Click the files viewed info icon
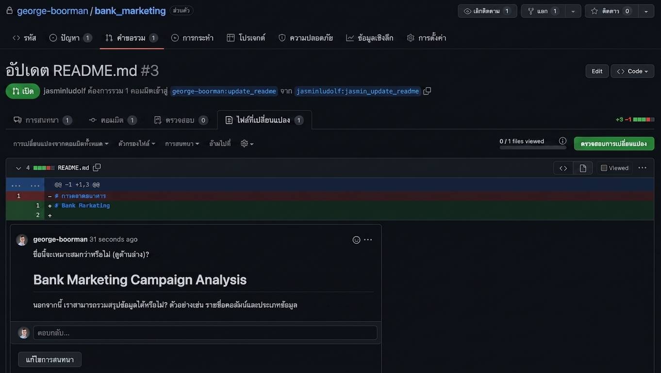The image size is (661, 373). 562,141
